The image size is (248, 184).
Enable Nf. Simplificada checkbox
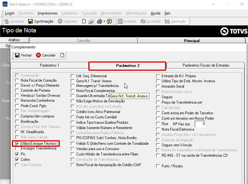click(x=17, y=132)
